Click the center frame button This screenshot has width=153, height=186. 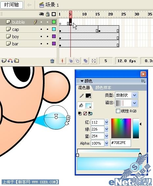(63, 61)
